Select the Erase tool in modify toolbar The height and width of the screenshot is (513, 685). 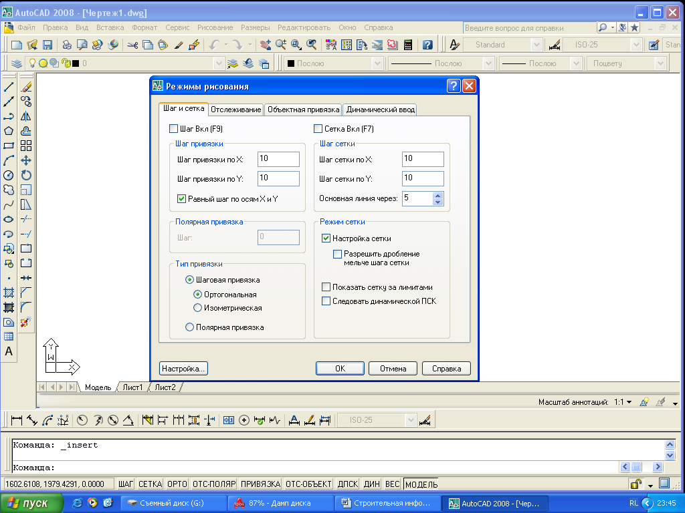26,87
